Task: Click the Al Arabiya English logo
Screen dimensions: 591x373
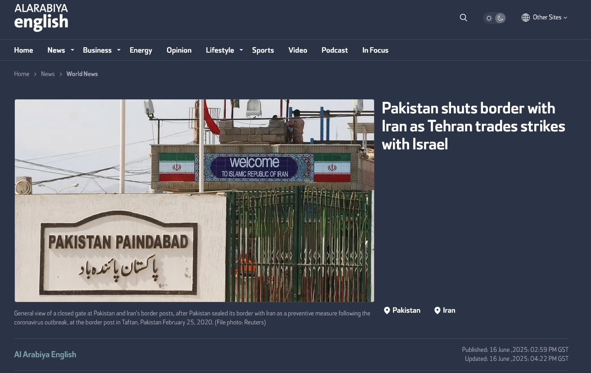Action: pyautogui.click(x=41, y=18)
